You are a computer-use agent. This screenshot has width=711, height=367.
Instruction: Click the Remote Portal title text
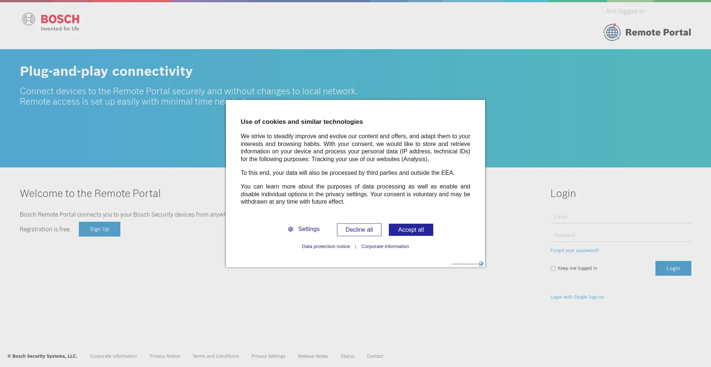coord(658,33)
